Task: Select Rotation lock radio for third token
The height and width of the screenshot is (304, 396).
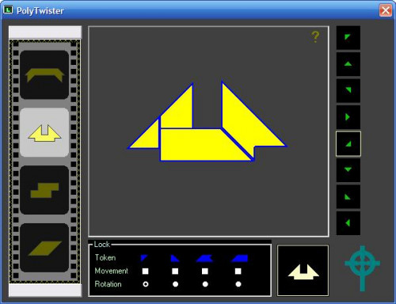Action: pos(205,284)
